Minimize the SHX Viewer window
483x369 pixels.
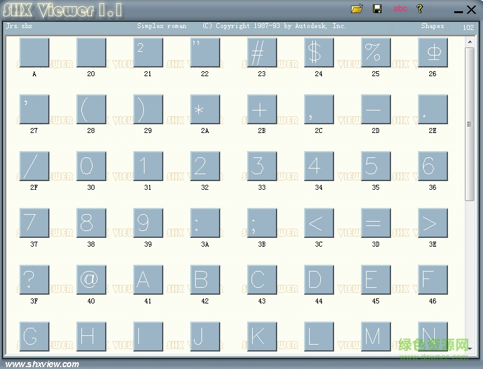[459, 12]
